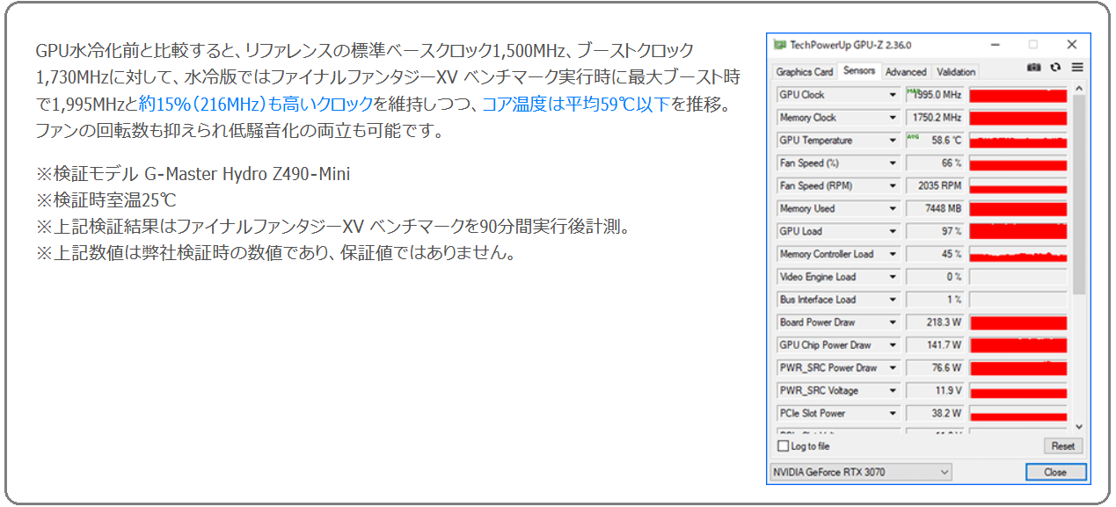Open the NVIDIA GeForce RTX 3070 selector
1116x507 pixels.
coord(861,473)
